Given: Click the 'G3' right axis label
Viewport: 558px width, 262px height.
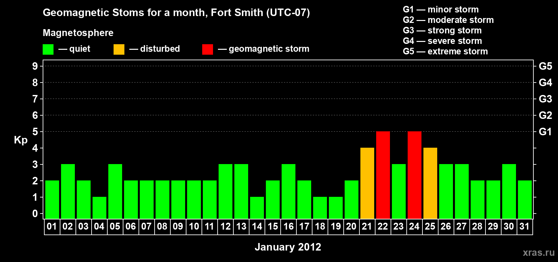Looking at the screenshot, I should [546, 99].
